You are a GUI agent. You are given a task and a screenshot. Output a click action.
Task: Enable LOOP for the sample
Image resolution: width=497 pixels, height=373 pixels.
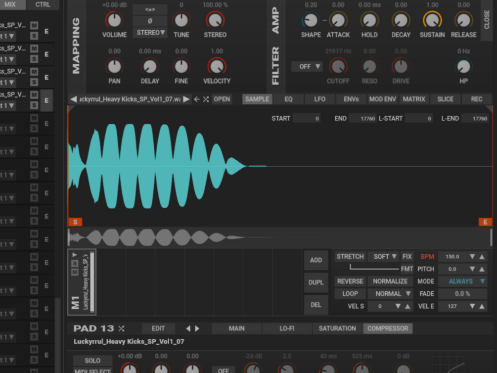[x=350, y=294]
